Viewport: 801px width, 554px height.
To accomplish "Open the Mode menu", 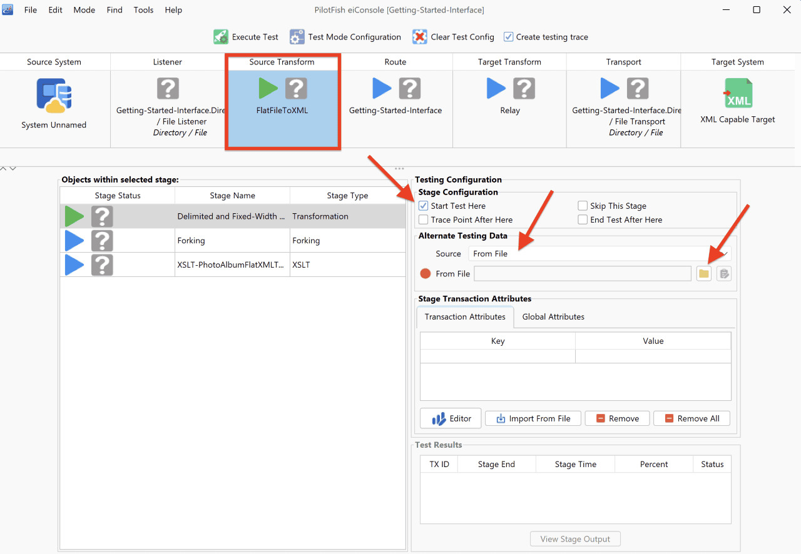I will pyautogui.click(x=84, y=10).
